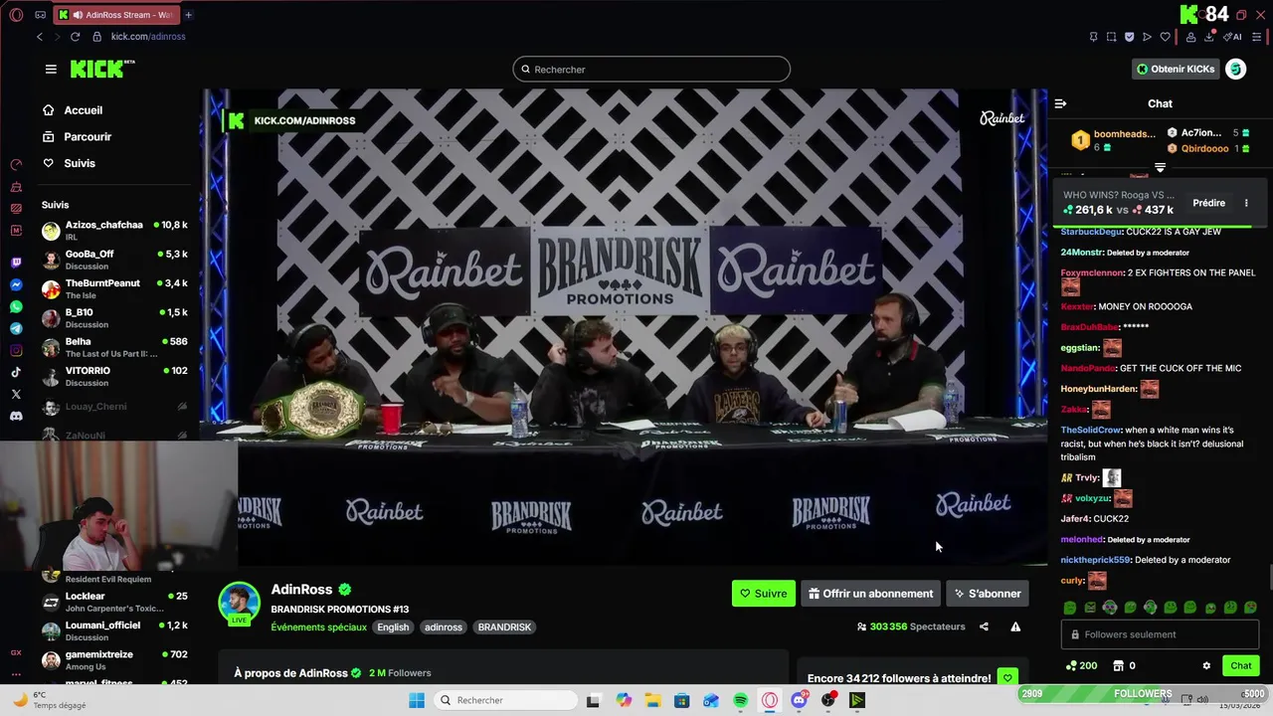
Task: Open Événements spéciaux category
Action: (x=318, y=626)
